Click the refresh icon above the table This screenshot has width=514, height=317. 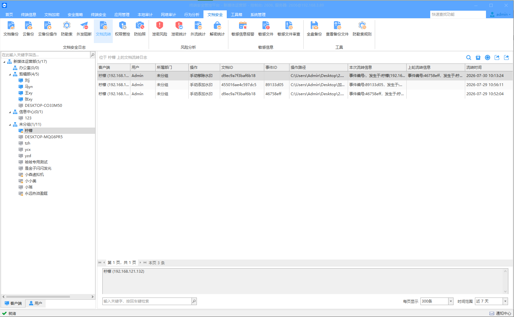click(488, 57)
